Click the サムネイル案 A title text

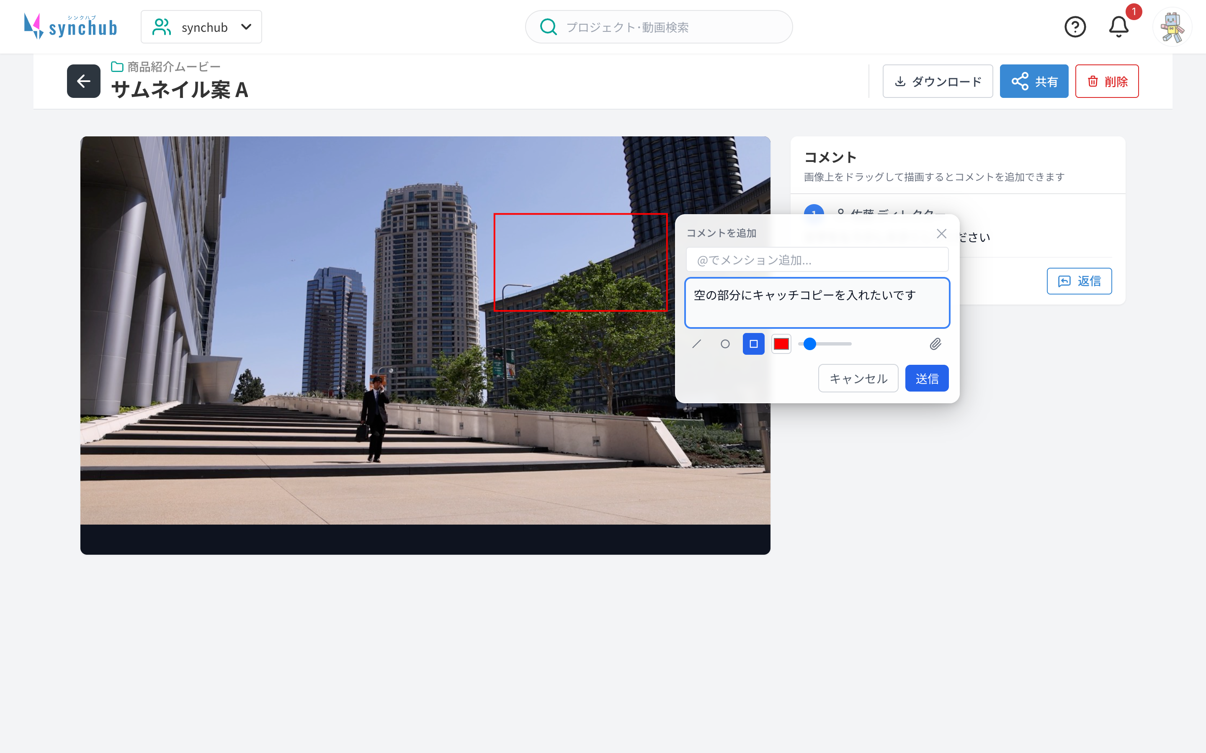[x=179, y=90]
